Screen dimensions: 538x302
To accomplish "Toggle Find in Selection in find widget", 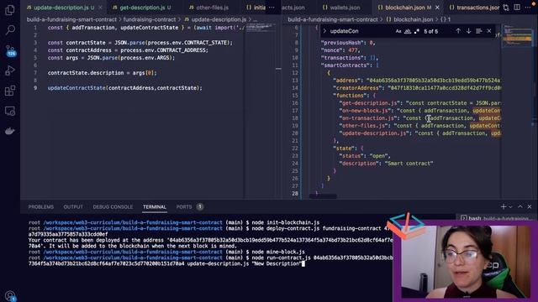I will [479, 31].
